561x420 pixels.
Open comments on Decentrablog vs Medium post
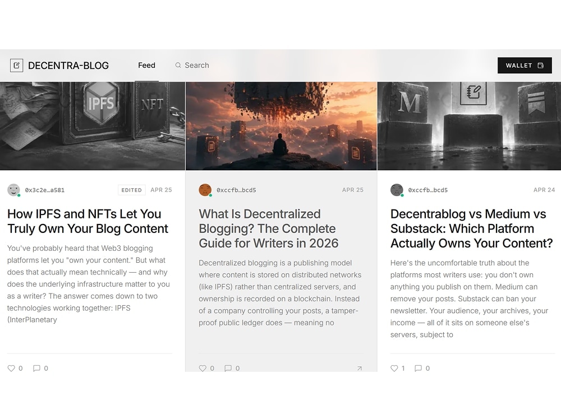(418, 368)
